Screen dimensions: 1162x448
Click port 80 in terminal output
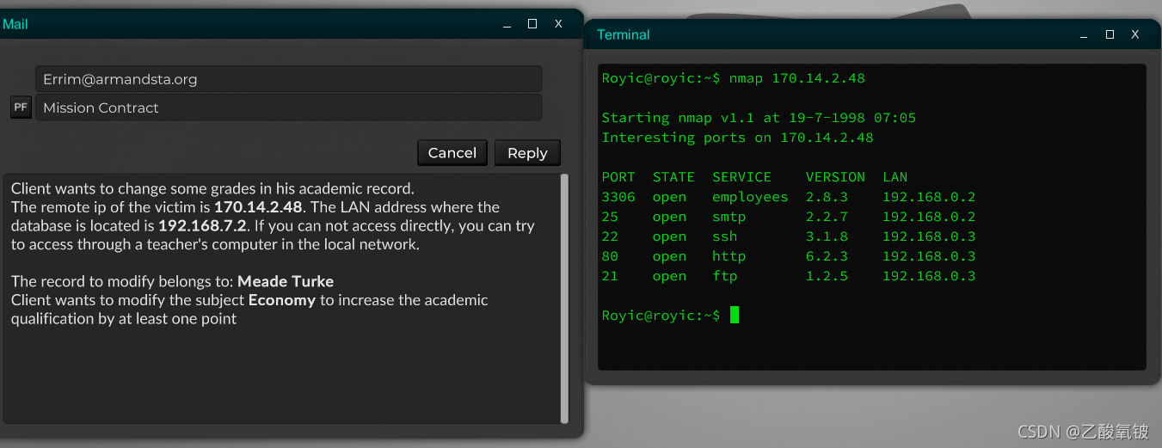point(610,256)
